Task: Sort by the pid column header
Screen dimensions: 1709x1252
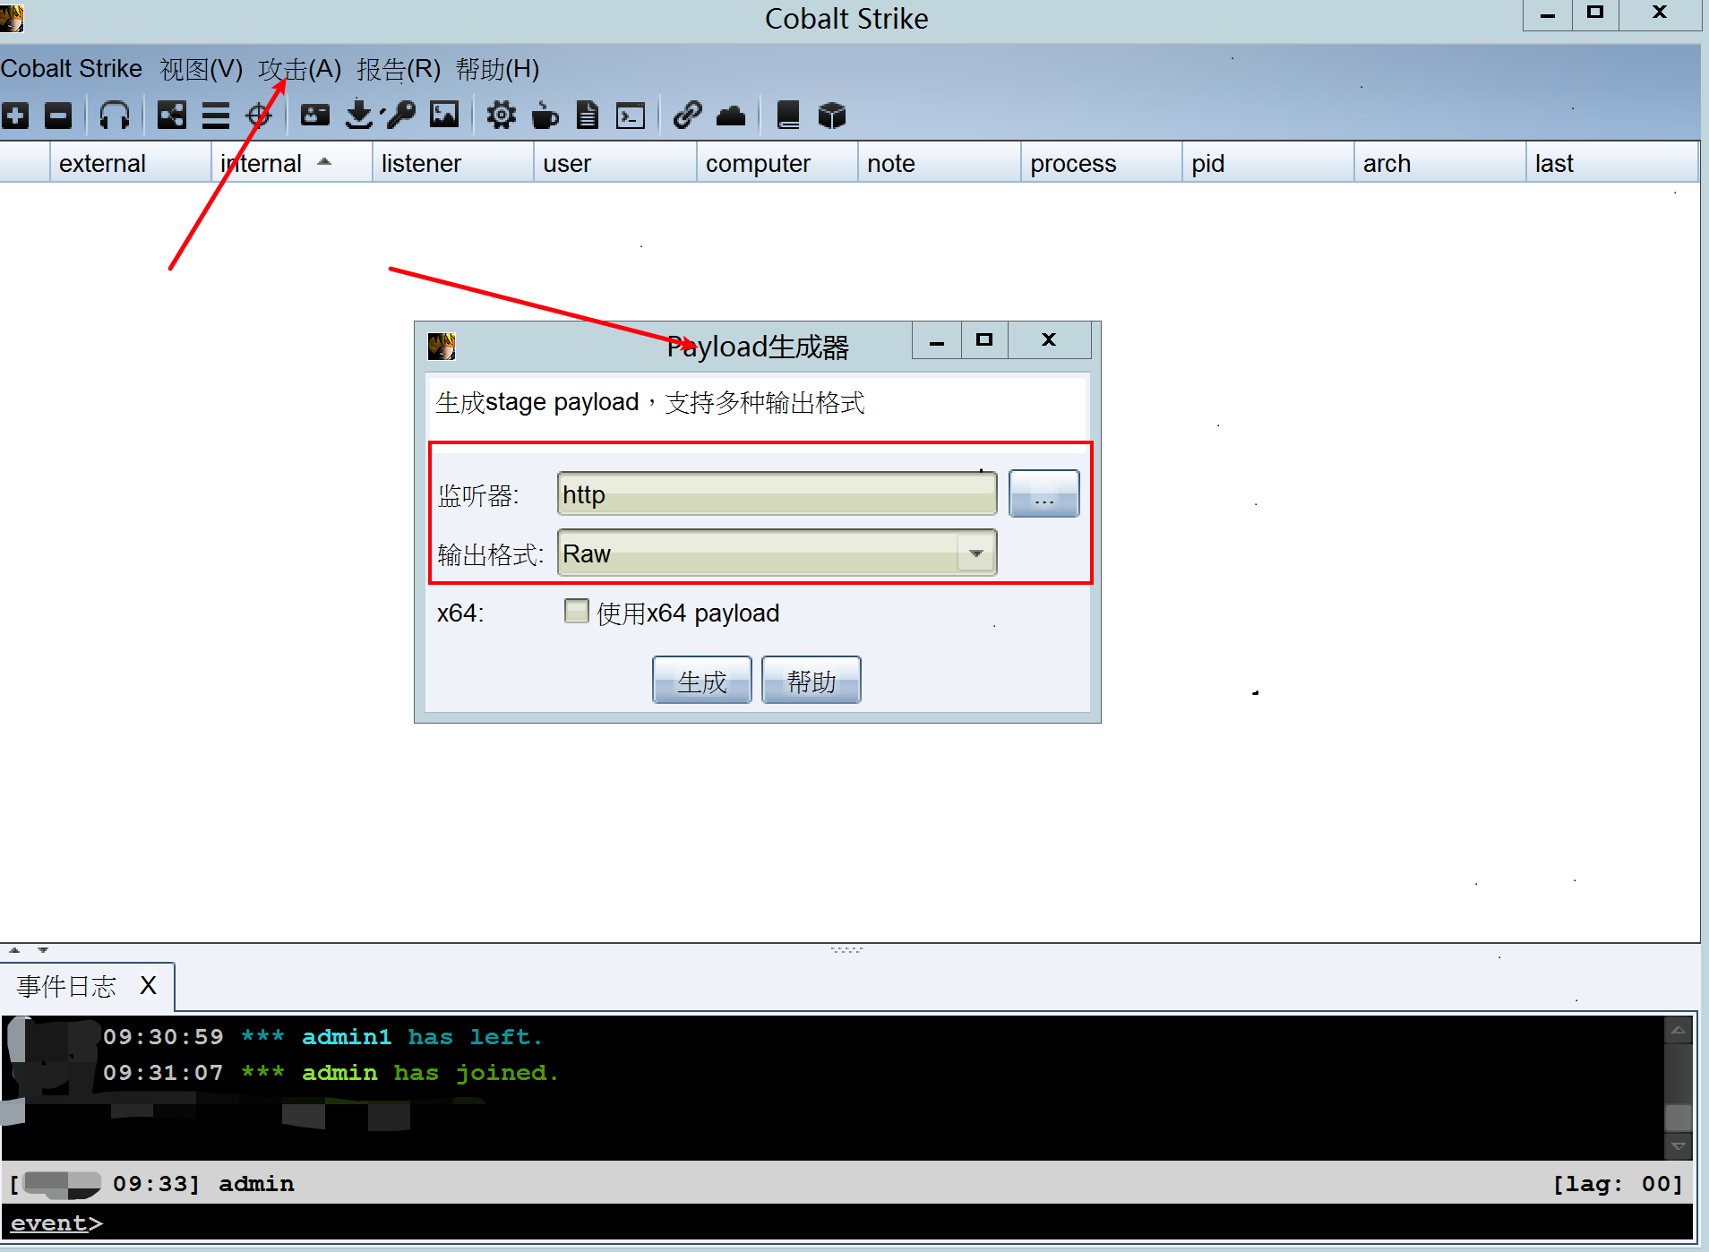Action: pos(1268,163)
